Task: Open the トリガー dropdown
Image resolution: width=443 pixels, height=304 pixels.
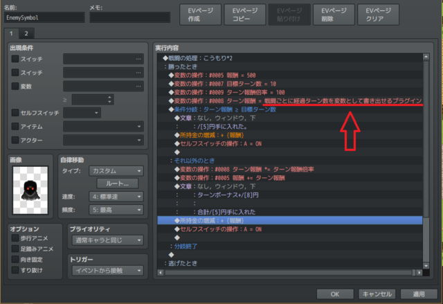Action: [108, 271]
